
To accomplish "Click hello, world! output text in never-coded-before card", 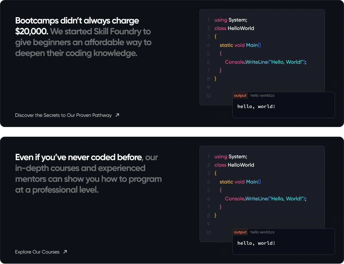I will click(x=256, y=243).
